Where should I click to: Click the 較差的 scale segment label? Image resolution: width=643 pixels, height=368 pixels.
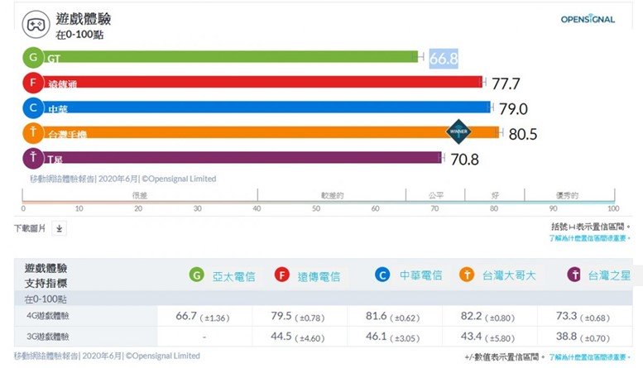332,195
